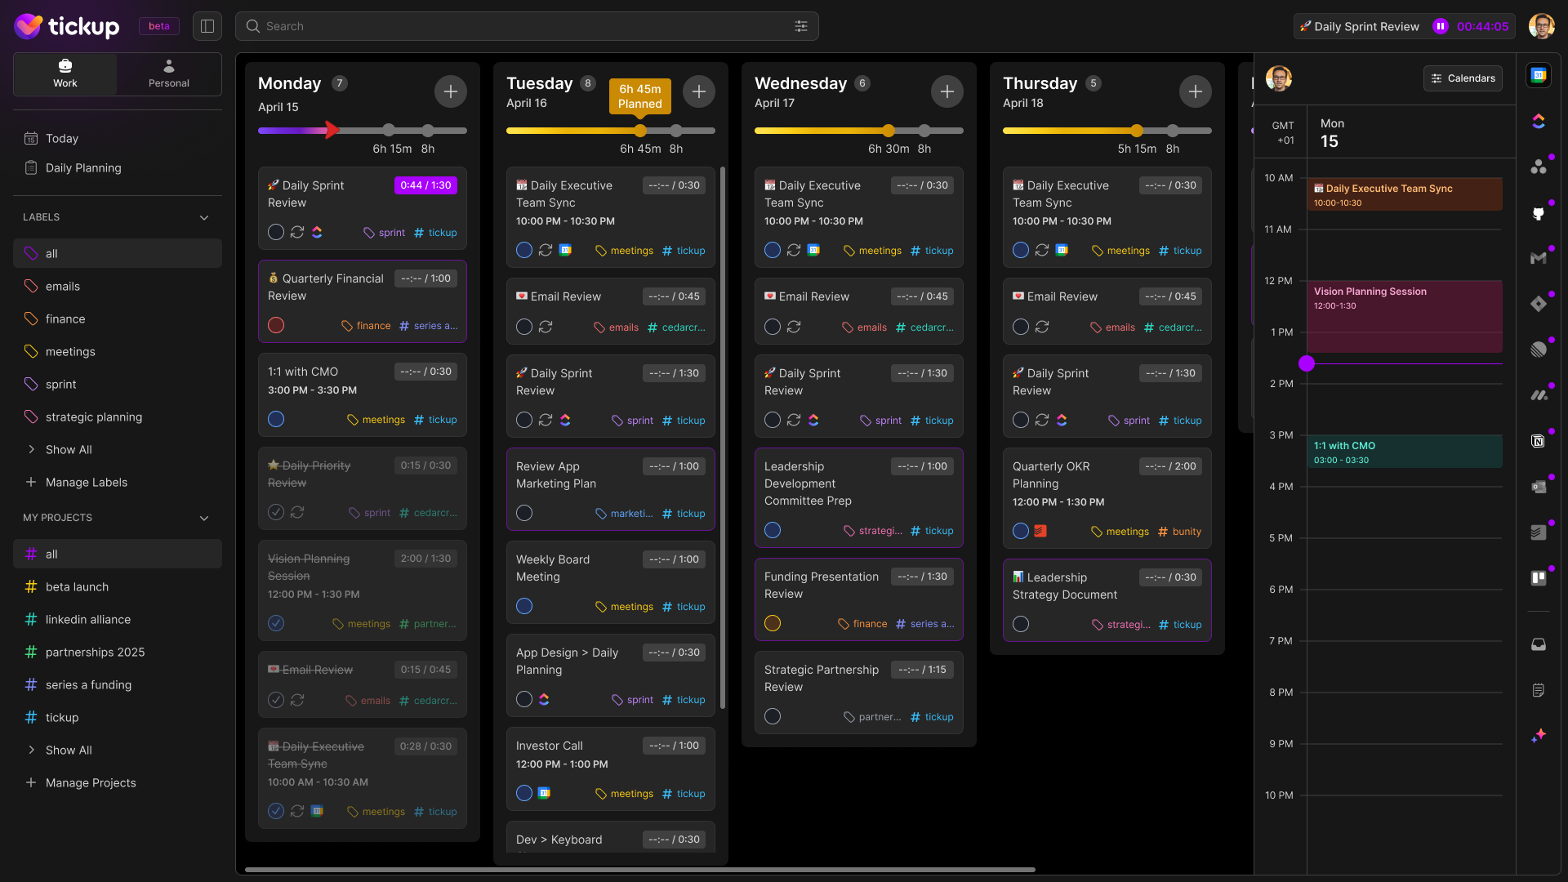Screen dimensions: 1568x882
Task: Select the meetings label filter
Action: (x=70, y=351)
